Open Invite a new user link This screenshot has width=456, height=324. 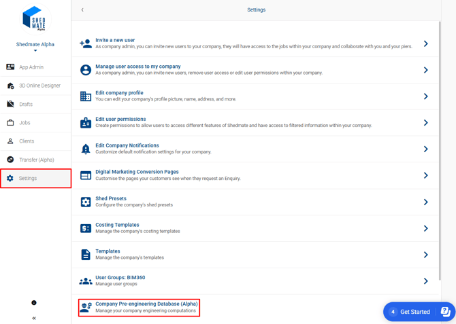click(115, 40)
